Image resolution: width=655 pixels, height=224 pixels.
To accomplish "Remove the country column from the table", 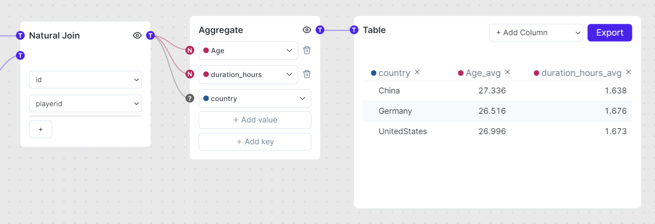I will coord(417,72).
